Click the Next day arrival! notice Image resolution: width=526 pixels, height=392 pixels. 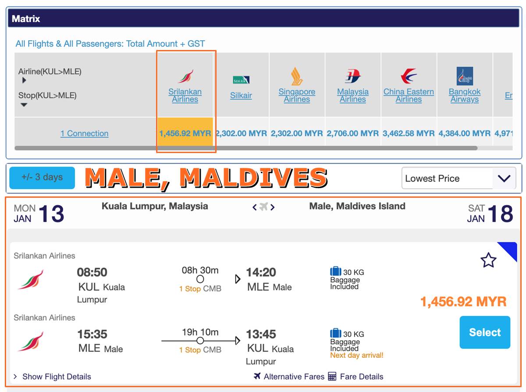pyautogui.click(x=357, y=355)
